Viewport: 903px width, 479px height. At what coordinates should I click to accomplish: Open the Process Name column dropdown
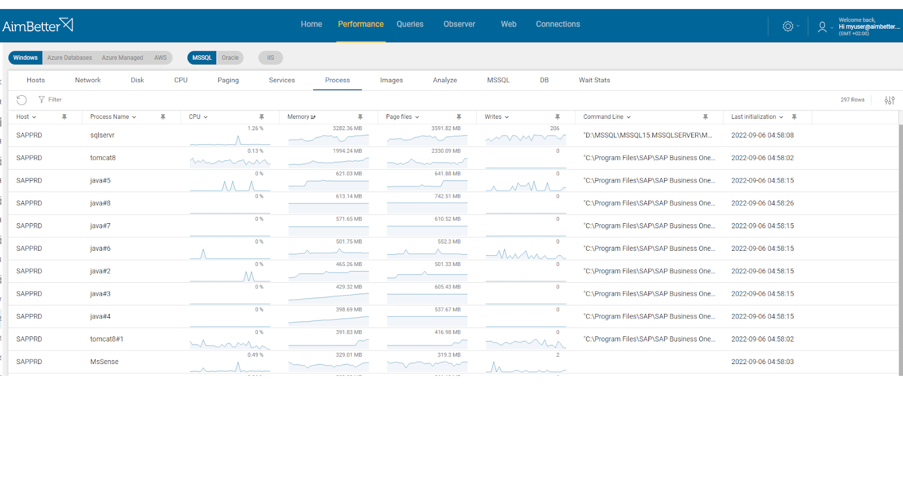tap(134, 117)
